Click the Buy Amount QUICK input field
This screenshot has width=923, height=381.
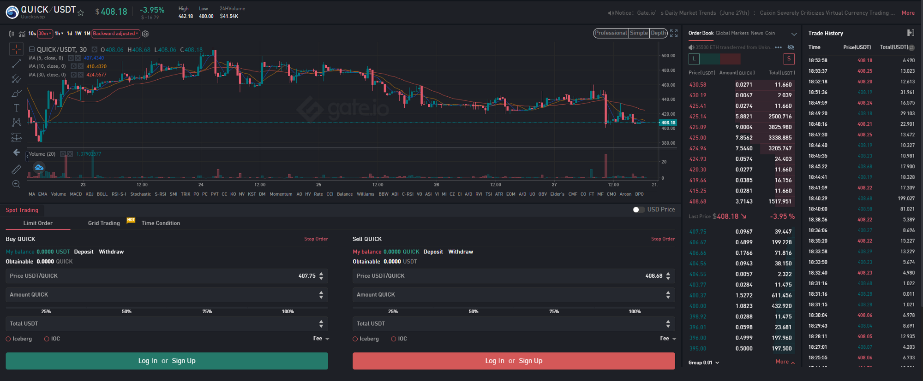(167, 295)
